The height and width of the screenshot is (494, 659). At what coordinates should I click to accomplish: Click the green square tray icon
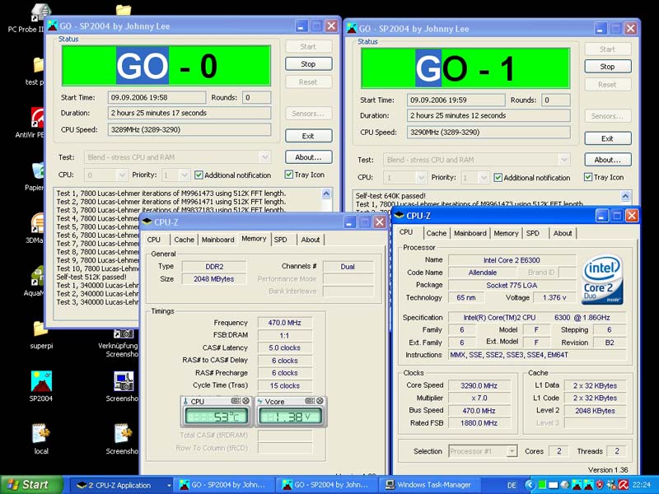coord(543,485)
